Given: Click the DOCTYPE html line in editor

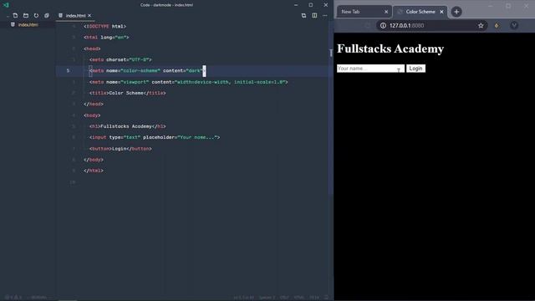Looking at the screenshot, I should click(x=105, y=26).
